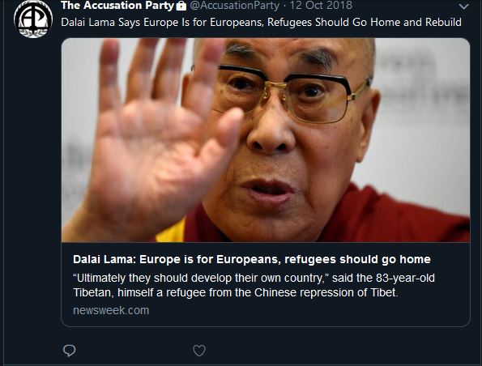The width and height of the screenshot is (482, 366).
Task: Click the reply speech bubble icon
Action: 69,351
